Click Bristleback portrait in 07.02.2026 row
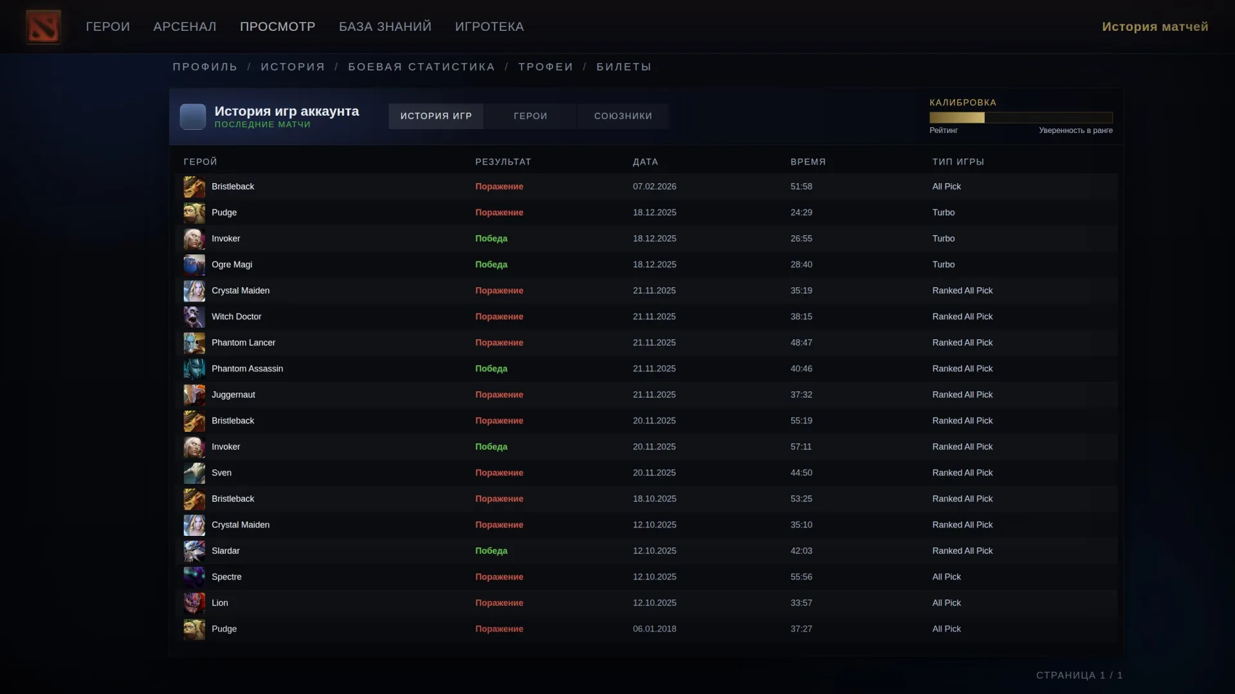This screenshot has width=1235, height=694. point(194,187)
